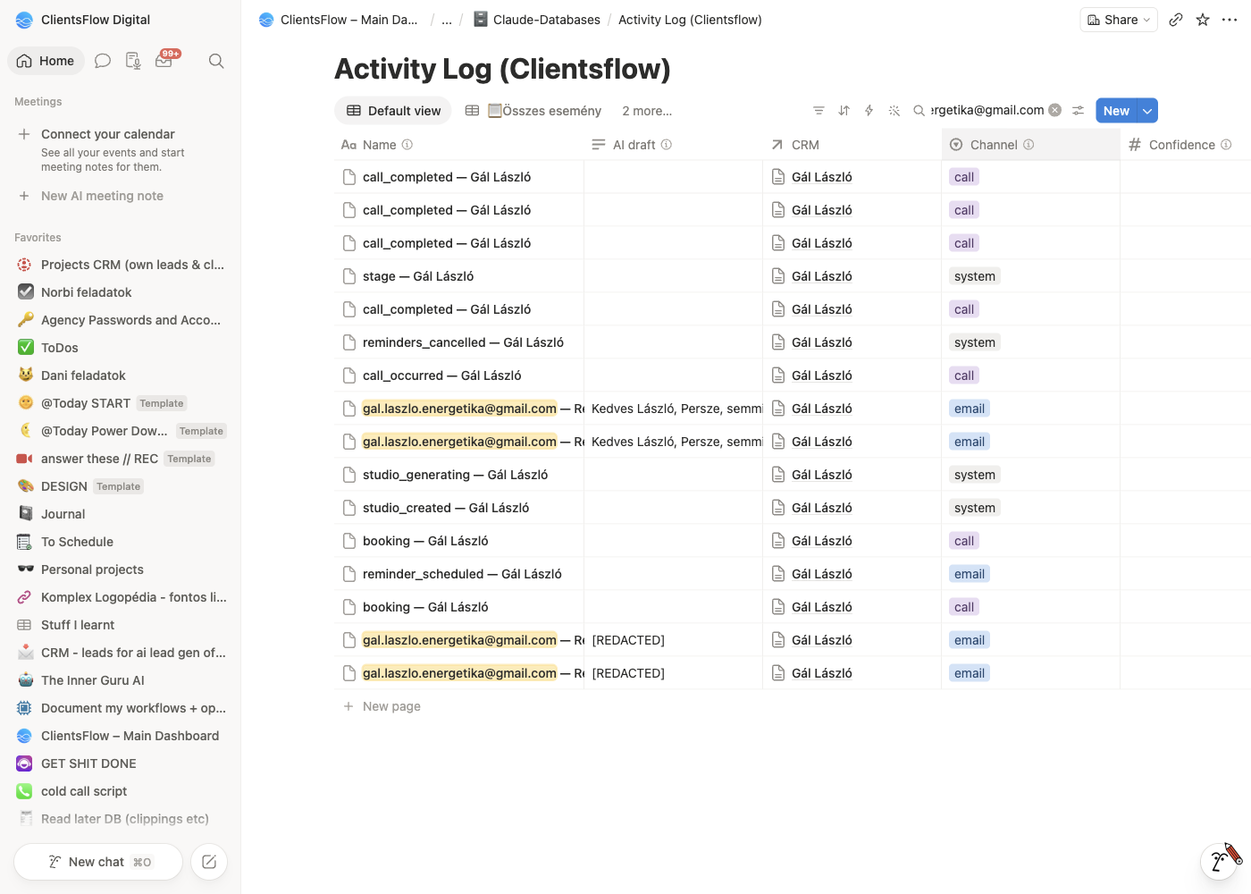
Task: Click the ClientsFlow Digital workspace logo
Action: pos(24,20)
